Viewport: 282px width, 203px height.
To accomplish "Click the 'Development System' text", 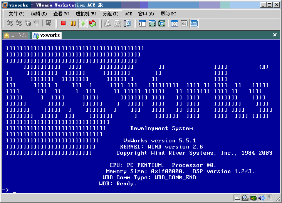I will (161, 128).
